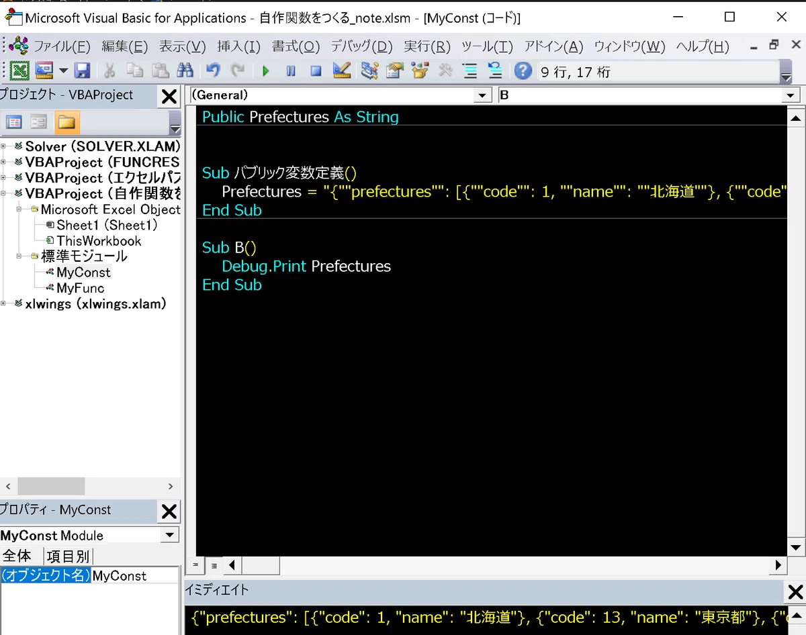This screenshot has height=635, width=806.
Task: Click the code pane scroll-down arrow
Action: click(x=795, y=546)
